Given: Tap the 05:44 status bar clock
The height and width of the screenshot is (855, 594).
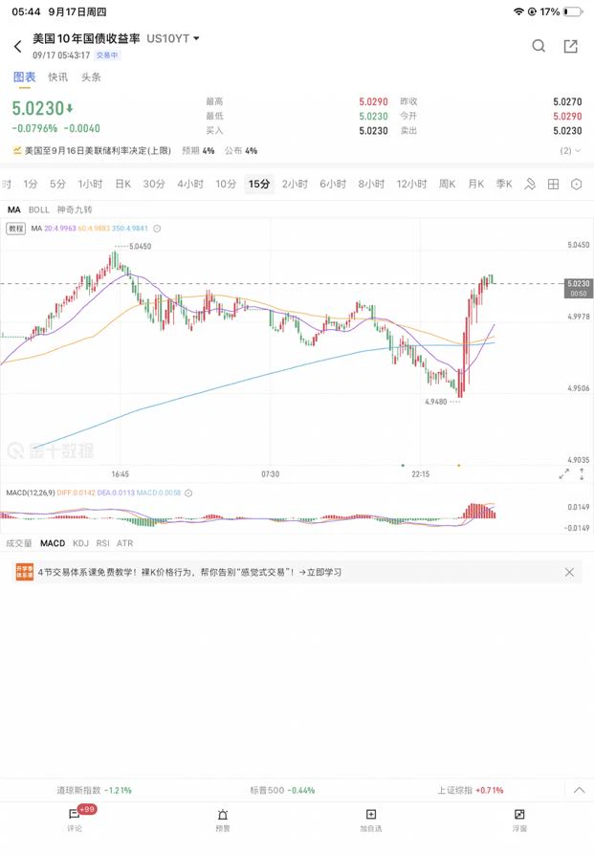Looking at the screenshot, I should pyautogui.click(x=26, y=11).
